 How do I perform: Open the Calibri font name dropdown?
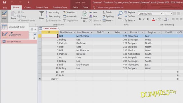(162, 14)
